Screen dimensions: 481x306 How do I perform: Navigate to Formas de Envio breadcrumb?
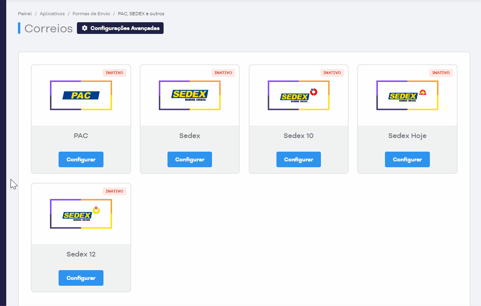tap(91, 14)
